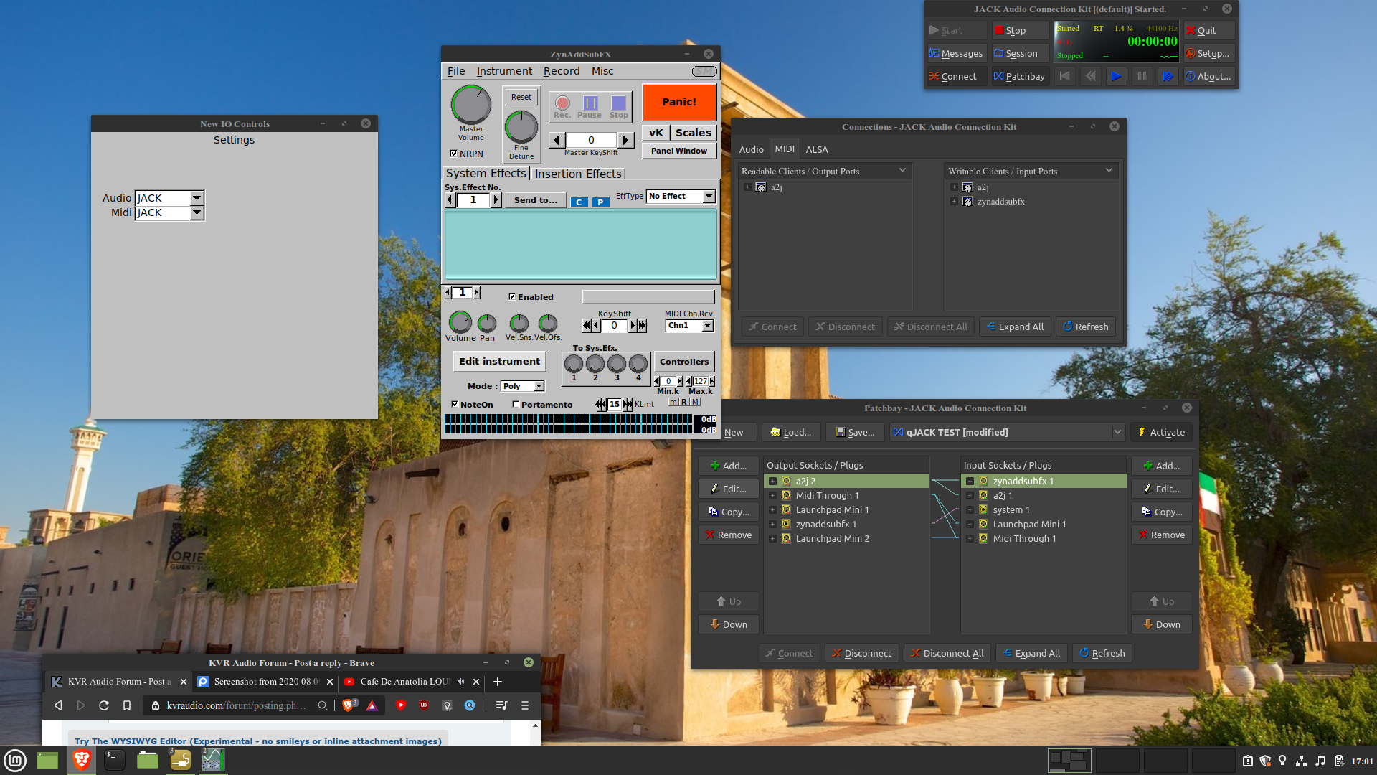Open the Instrument menu in ZynAddSubFX
Screen dimensions: 1377x775
click(x=504, y=71)
